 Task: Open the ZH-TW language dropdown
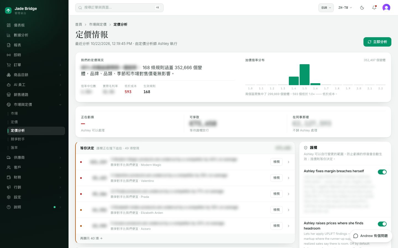point(345,8)
